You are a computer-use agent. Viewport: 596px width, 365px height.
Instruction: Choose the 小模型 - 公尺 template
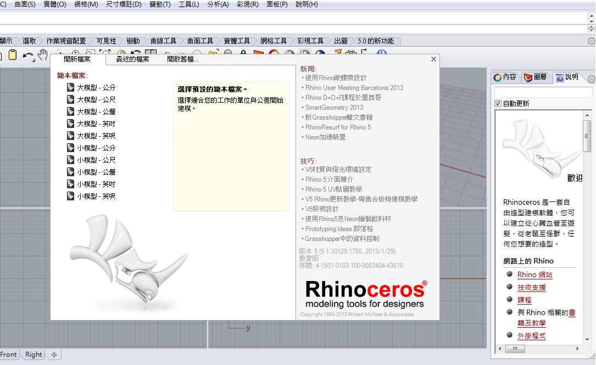pyautogui.click(x=91, y=160)
